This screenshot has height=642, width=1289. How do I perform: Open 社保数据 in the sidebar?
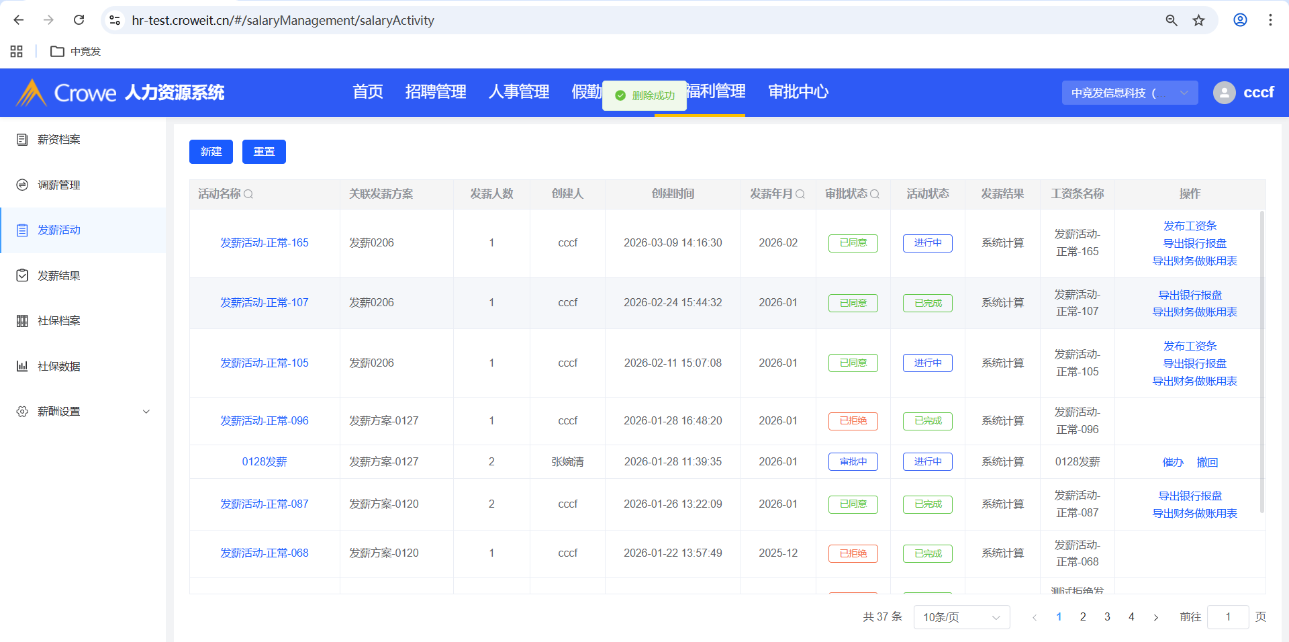59,366
